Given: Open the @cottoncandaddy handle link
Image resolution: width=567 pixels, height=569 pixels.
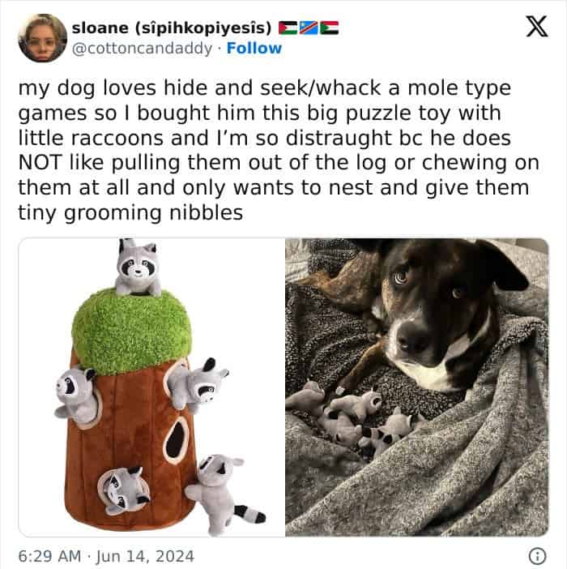Looking at the screenshot, I should tap(142, 49).
